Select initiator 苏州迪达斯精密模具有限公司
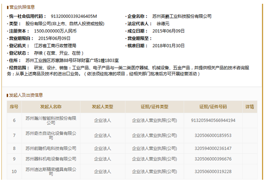The width and height of the screenshot is (265, 183). coord(51,172)
